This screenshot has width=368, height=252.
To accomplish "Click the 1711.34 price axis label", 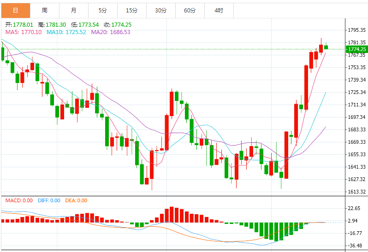I will [357, 105].
